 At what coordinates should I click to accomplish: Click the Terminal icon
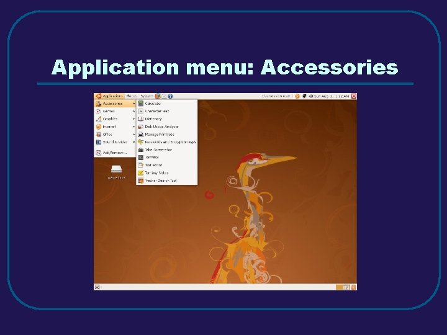141,157
